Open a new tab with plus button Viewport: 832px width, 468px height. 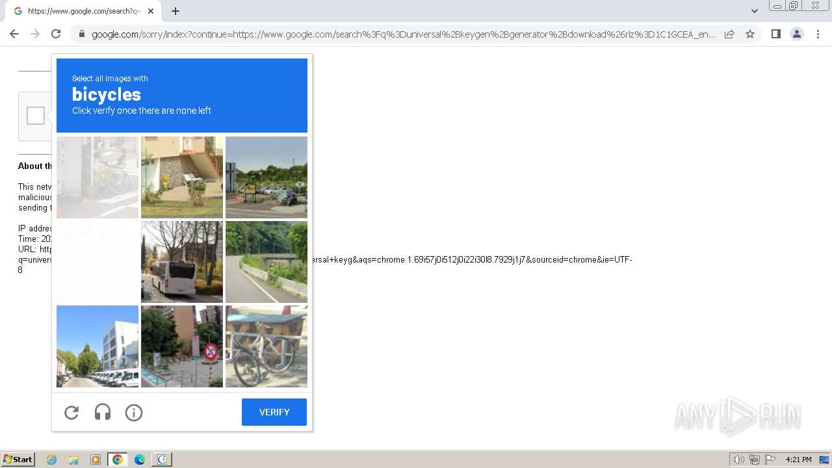click(x=175, y=11)
